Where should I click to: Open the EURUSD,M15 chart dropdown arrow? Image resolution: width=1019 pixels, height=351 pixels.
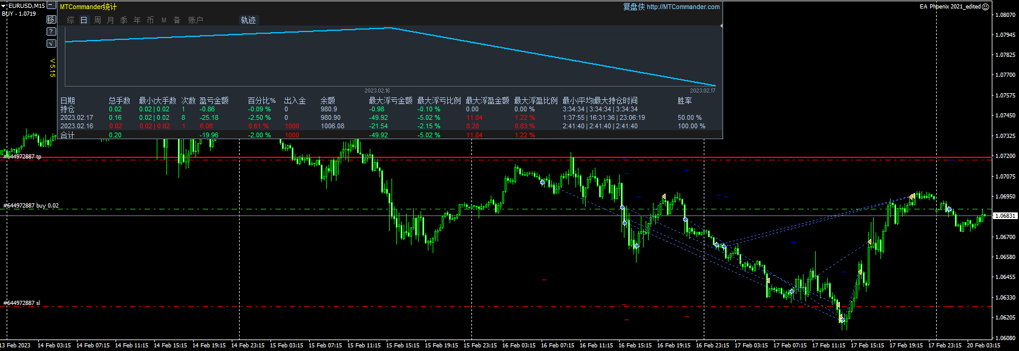4,6
